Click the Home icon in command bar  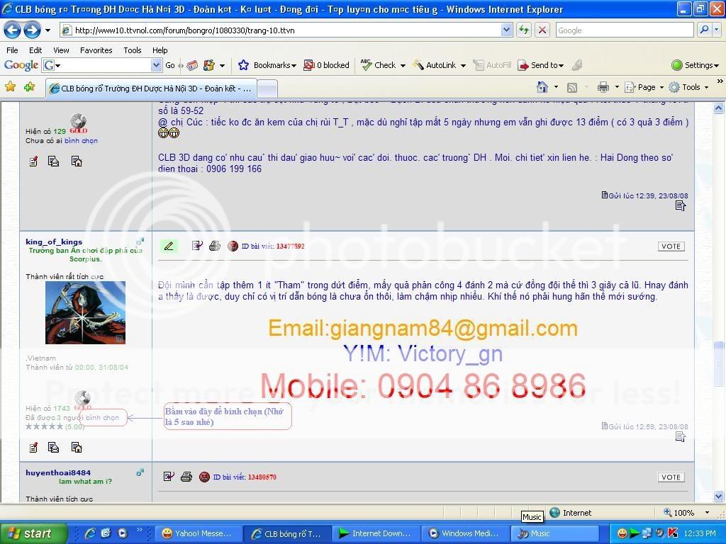pyautogui.click(x=542, y=87)
